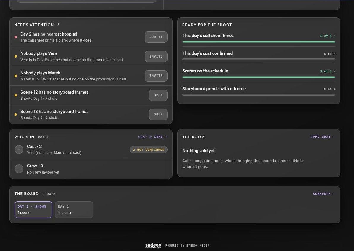Image resolution: width=354 pixels, height=251 pixels.
Task: Click 'This day's cast confirmed' label
Action: point(208,53)
